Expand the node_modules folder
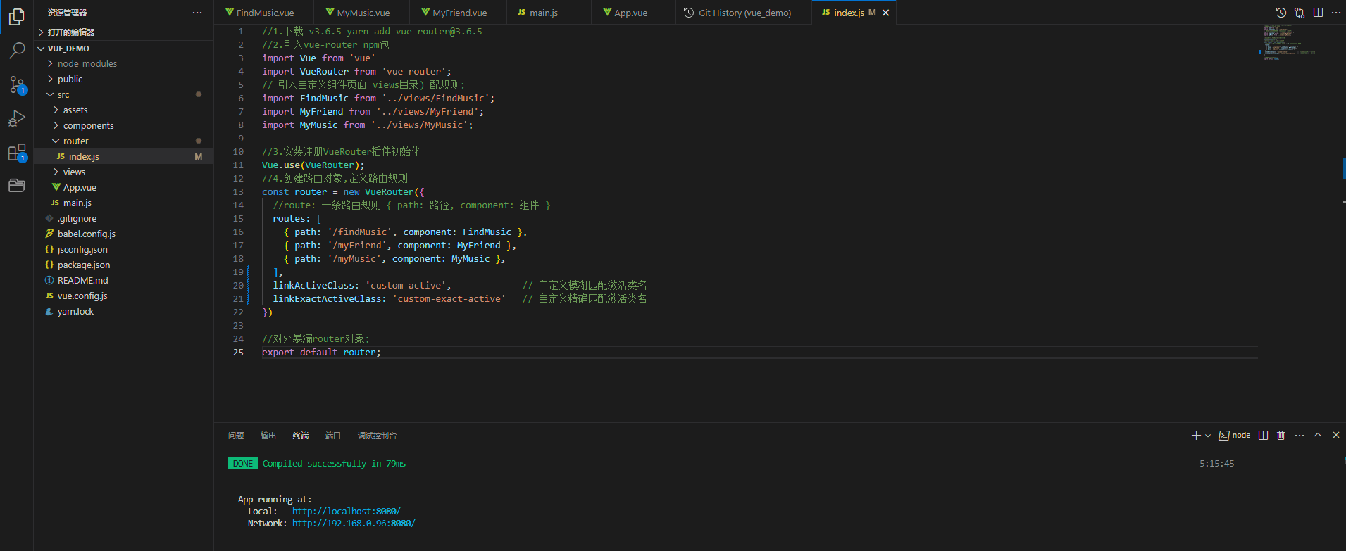The width and height of the screenshot is (1346, 551). click(x=123, y=64)
